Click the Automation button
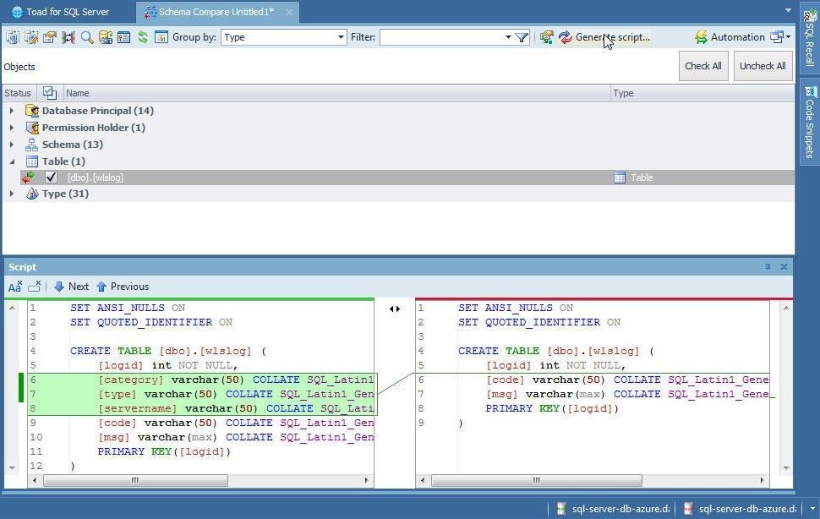Viewport: 820px width, 519px height. tap(730, 37)
